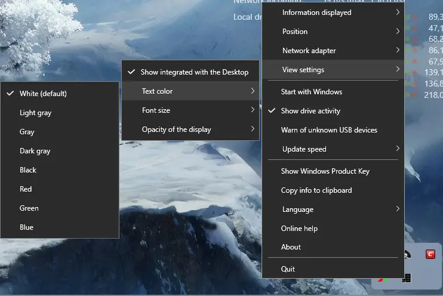Screen dimensions: 443x296
Task: Pick Gray as the text color
Action: pos(60,132)
